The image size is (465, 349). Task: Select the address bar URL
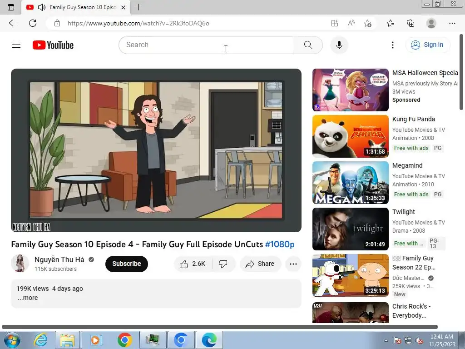138,23
